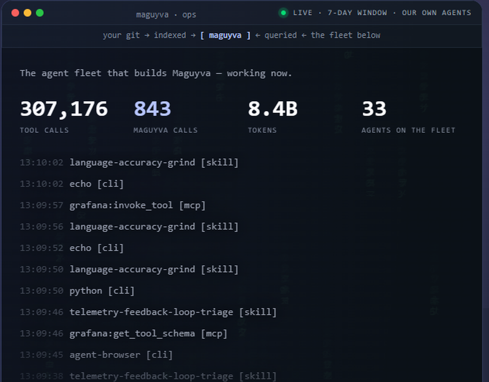Click the 13:09:57 timestamp
Screen dimensions: 489x382
pos(42,206)
